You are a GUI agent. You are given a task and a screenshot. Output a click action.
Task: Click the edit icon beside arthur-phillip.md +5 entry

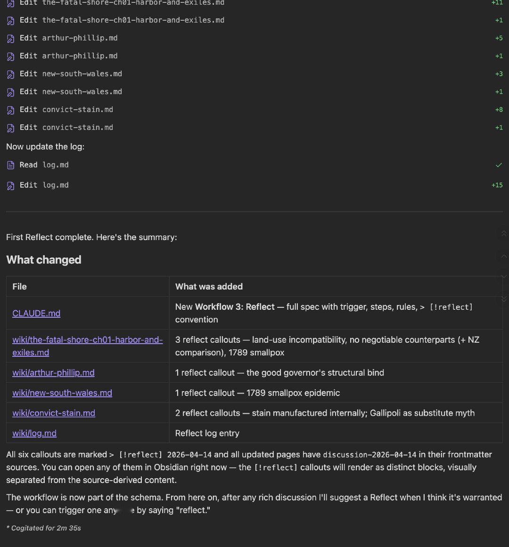pos(10,39)
